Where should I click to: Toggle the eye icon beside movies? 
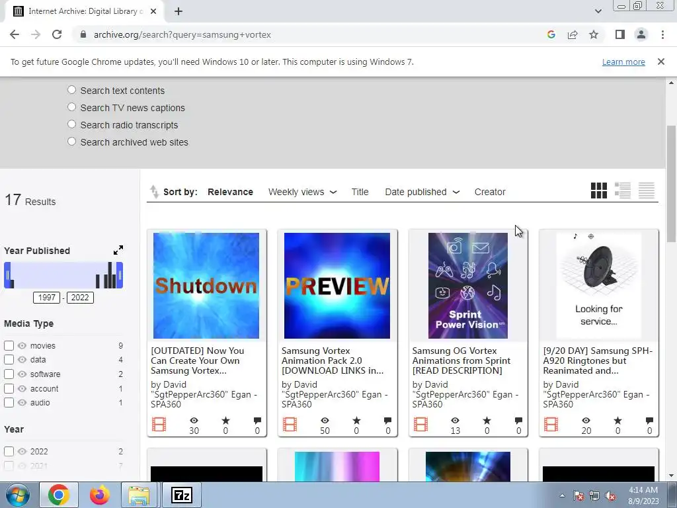pyautogui.click(x=22, y=345)
